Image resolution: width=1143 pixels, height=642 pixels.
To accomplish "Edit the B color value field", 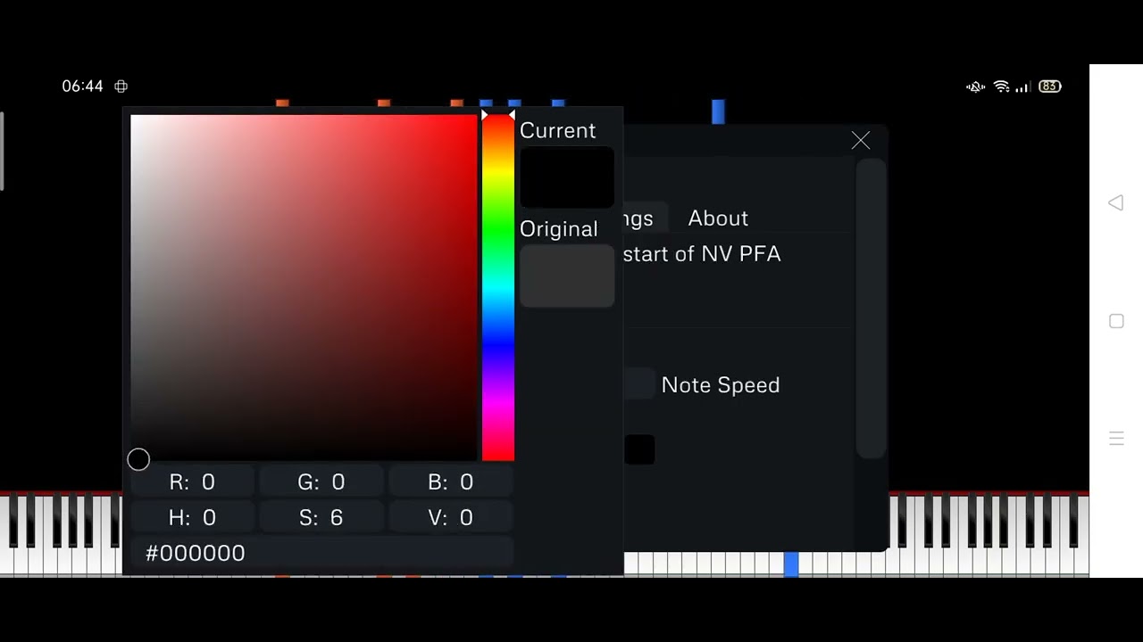I will [450, 482].
